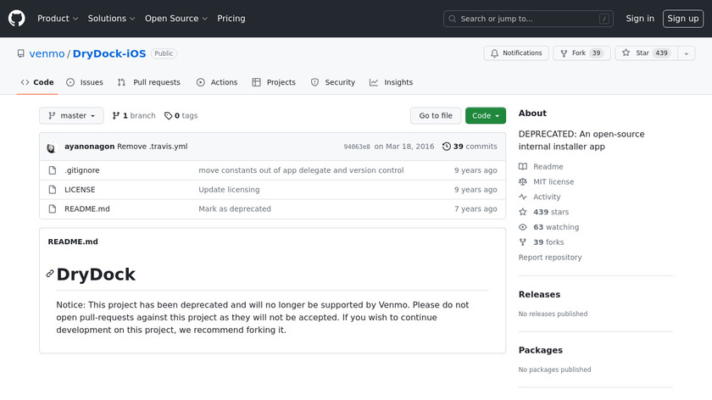Click the repository icon beside venmo
The image size is (712, 400).
[21, 53]
